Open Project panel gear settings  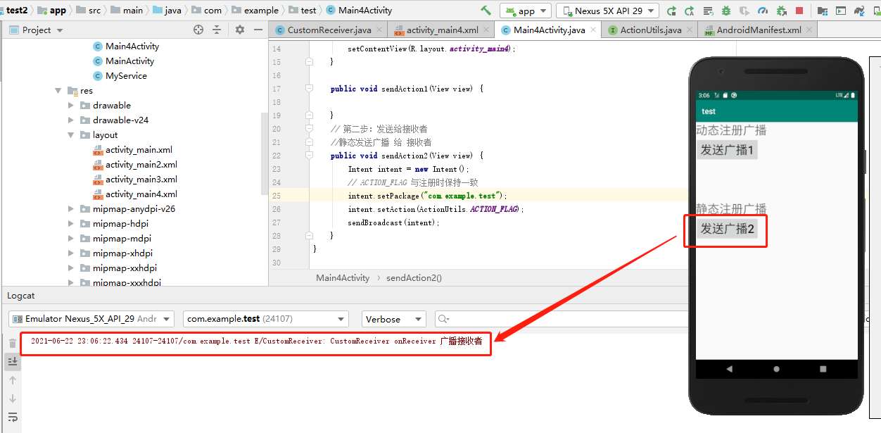coord(240,30)
